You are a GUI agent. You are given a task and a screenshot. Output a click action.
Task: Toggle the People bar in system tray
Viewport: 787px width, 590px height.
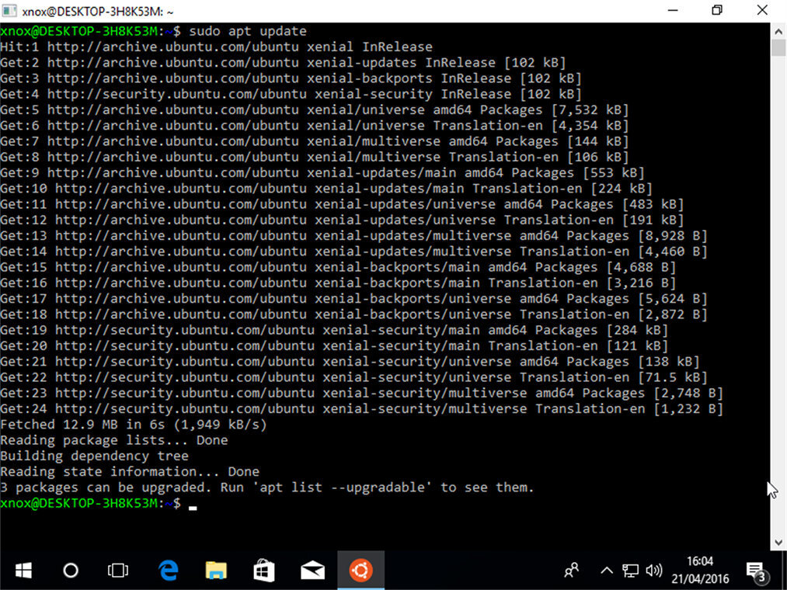571,571
